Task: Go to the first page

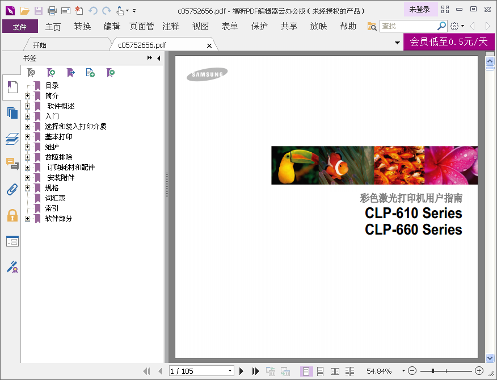Action: pyautogui.click(x=146, y=371)
